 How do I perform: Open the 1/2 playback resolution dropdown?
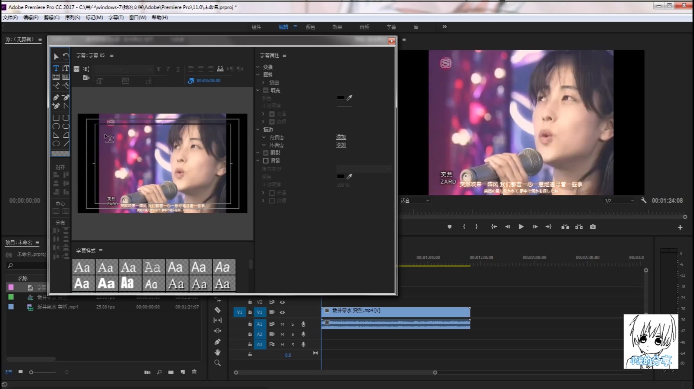pos(620,201)
